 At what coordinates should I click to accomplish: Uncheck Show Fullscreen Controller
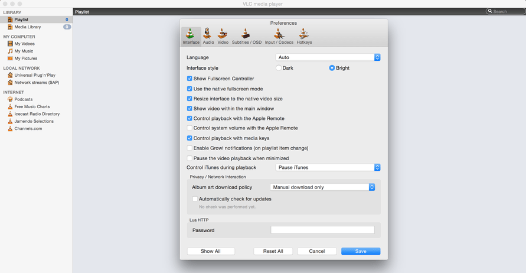(190, 79)
